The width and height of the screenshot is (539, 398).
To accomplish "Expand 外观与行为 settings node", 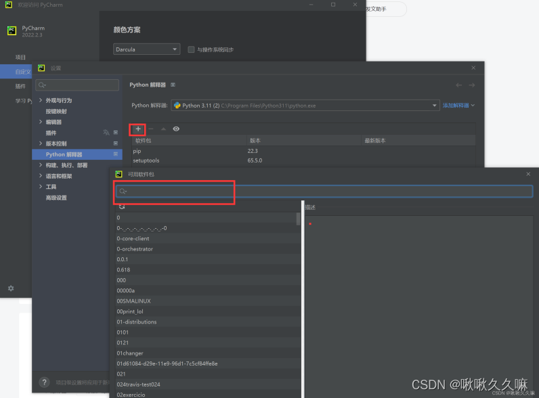I will (x=41, y=100).
